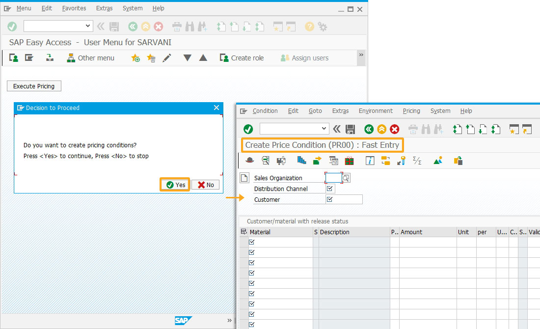Image resolution: width=540 pixels, height=329 pixels.
Task: Click the yellow help question mark icon
Action: [x=309, y=27]
